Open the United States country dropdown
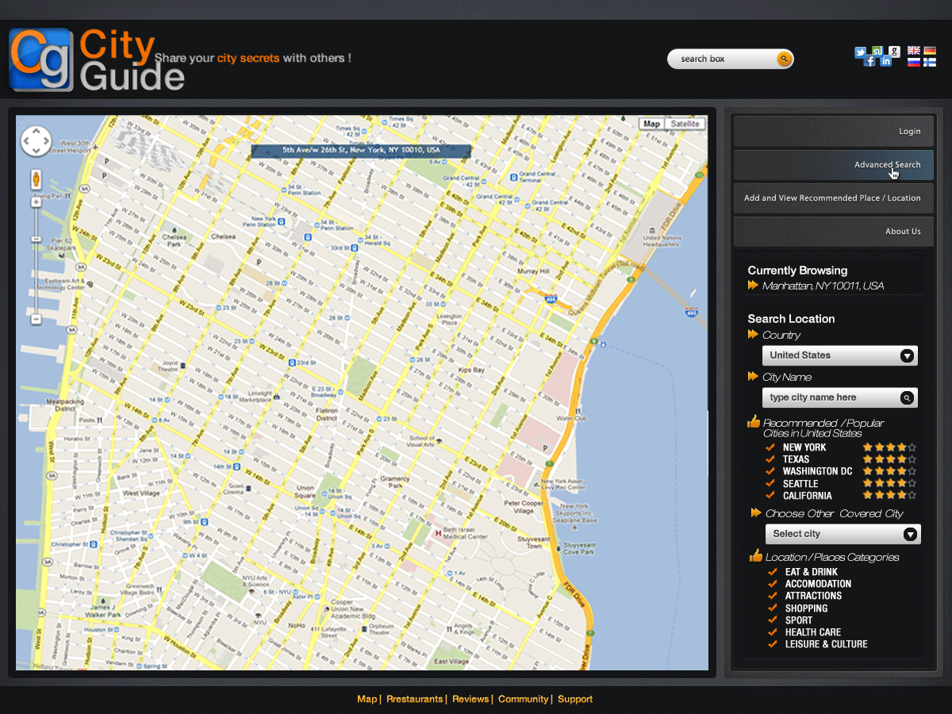The image size is (952, 714). (840, 355)
